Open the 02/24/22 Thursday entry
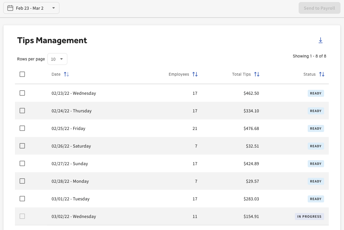344x230 pixels. [71, 111]
